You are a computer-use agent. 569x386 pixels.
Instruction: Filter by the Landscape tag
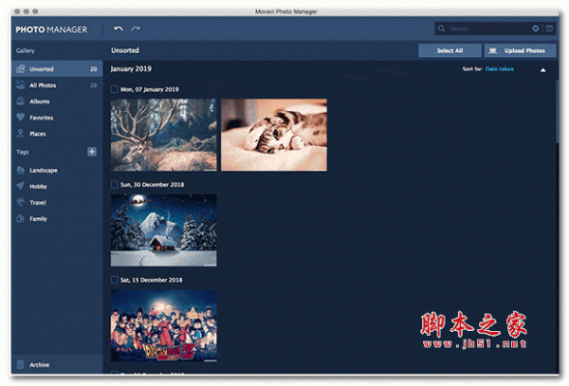pos(57,170)
